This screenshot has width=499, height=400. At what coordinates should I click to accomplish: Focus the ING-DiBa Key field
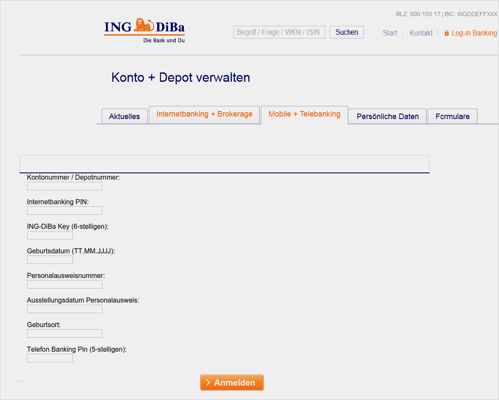click(50, 235)
